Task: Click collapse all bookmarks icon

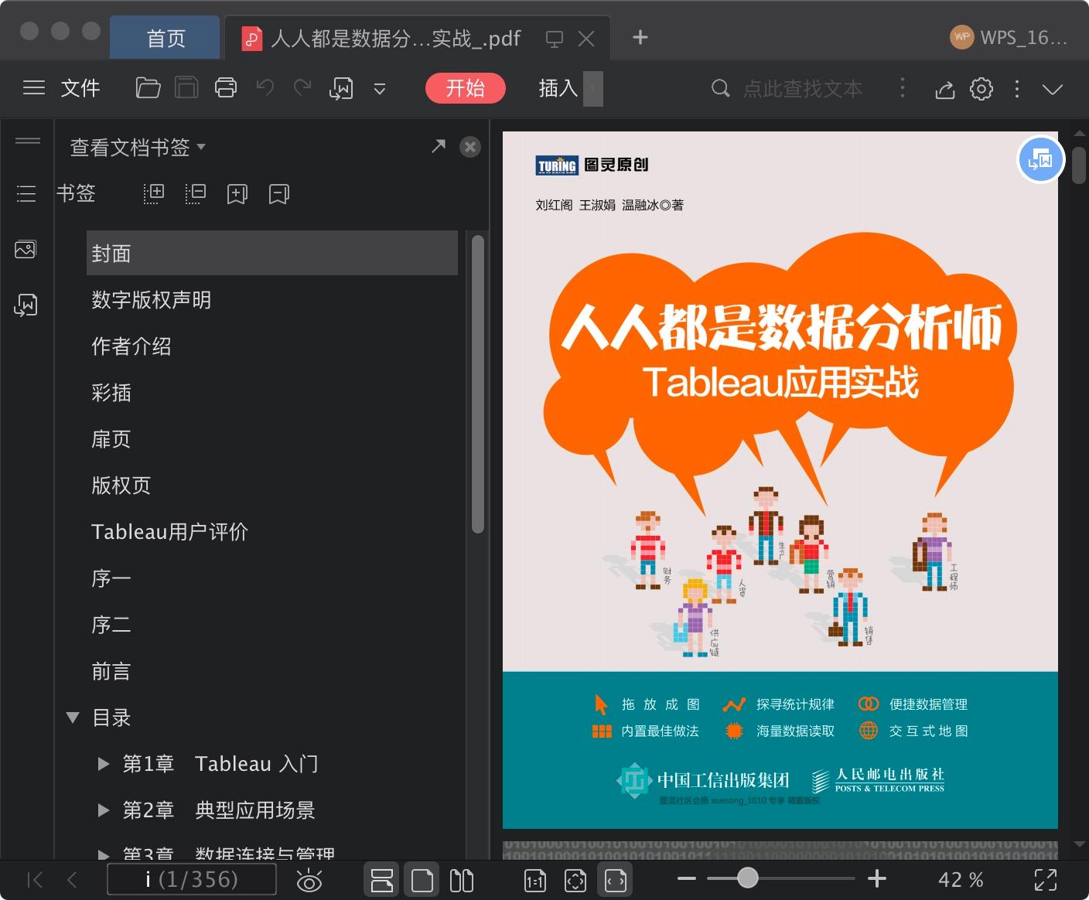Action: [x=196, y=193]
